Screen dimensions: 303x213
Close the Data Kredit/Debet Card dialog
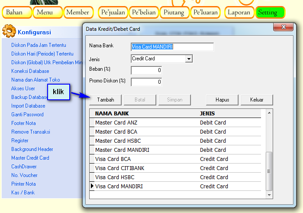[x=284, y=27]
